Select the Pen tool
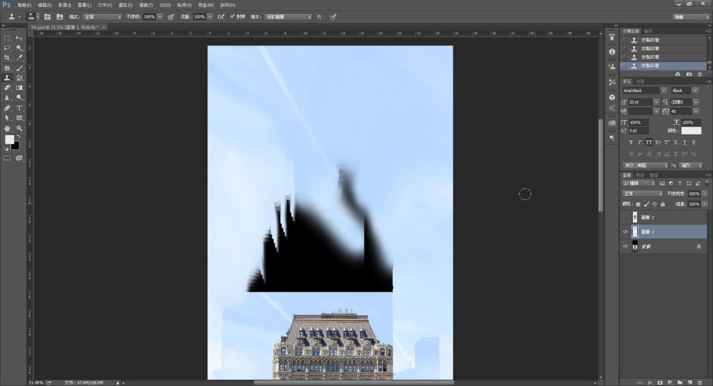The width and height of the screenshot is (713, 386). [7, 108]
